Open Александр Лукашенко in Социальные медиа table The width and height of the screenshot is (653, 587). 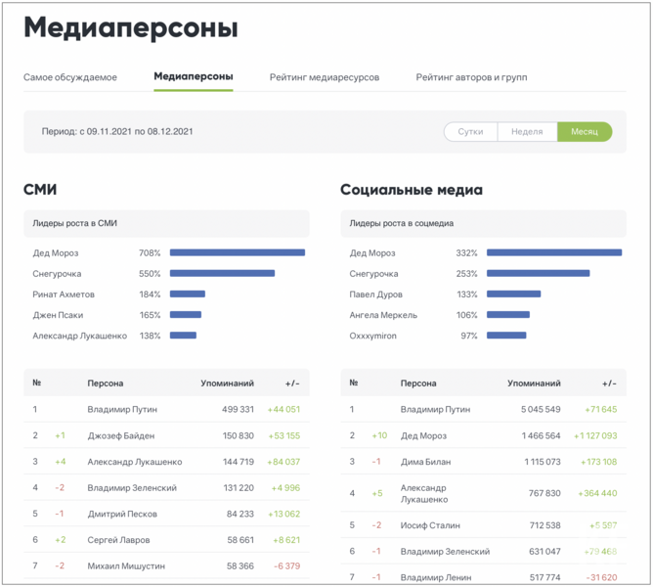click(424, 494)
